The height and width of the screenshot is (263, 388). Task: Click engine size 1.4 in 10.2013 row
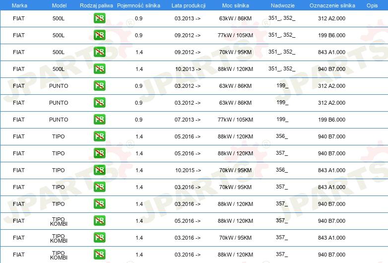pos(139,69)
